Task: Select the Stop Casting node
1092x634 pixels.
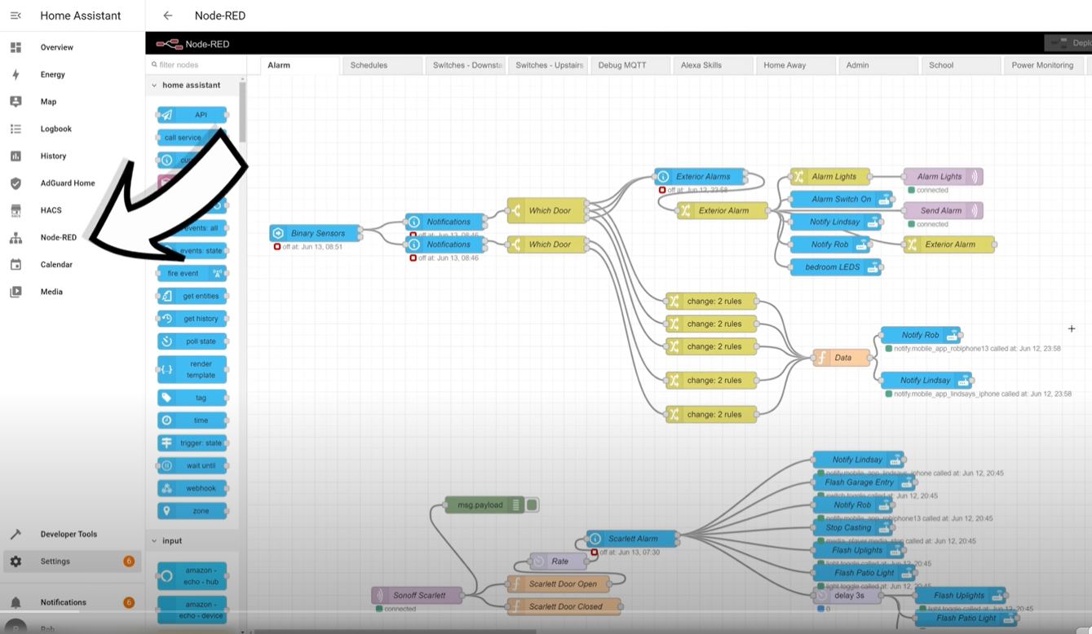Action: [x=853, y=527]
